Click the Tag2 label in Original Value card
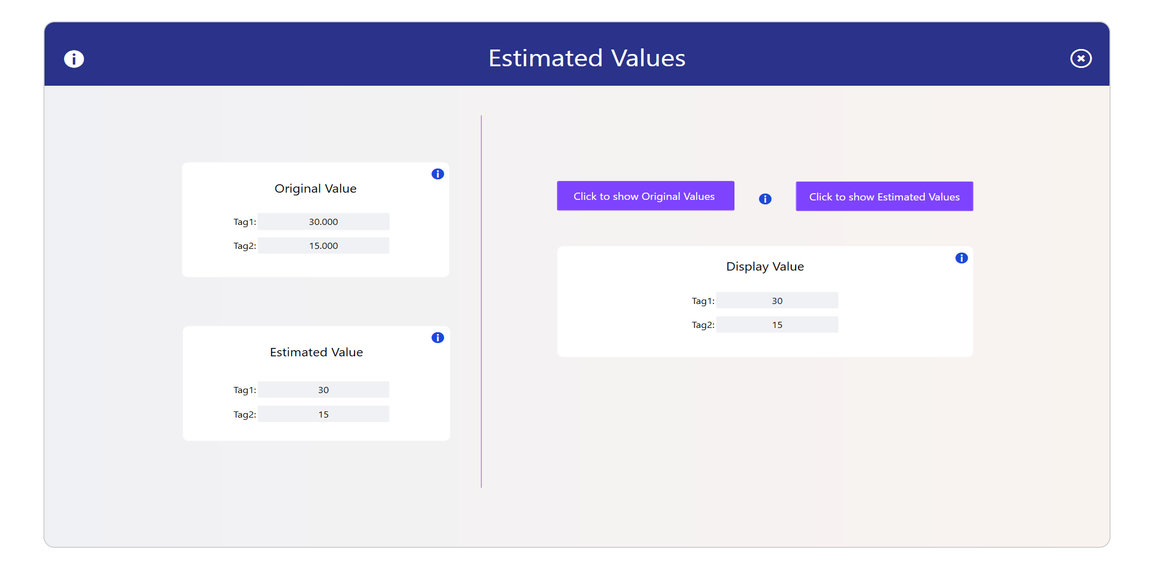Viewport: 1154px width, 569px height. [x=244, y=246]
